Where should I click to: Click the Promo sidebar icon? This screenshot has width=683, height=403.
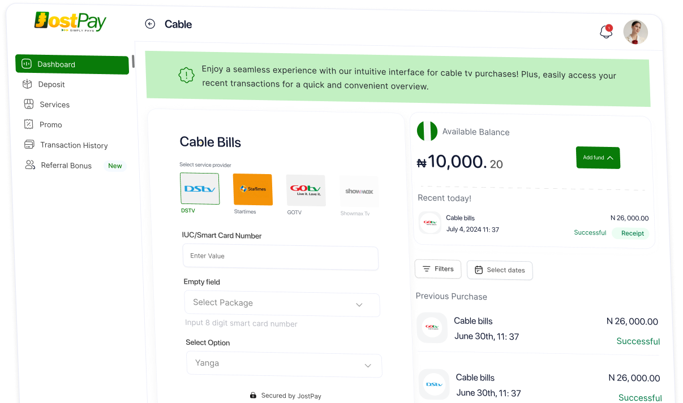[29, 124]
